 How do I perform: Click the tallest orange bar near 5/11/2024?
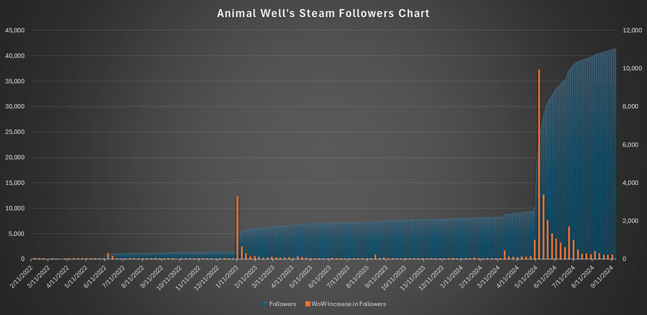point(539,164)
